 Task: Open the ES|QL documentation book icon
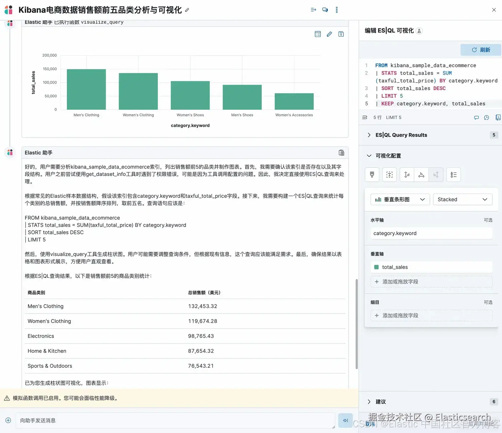[x=498, y=118]
